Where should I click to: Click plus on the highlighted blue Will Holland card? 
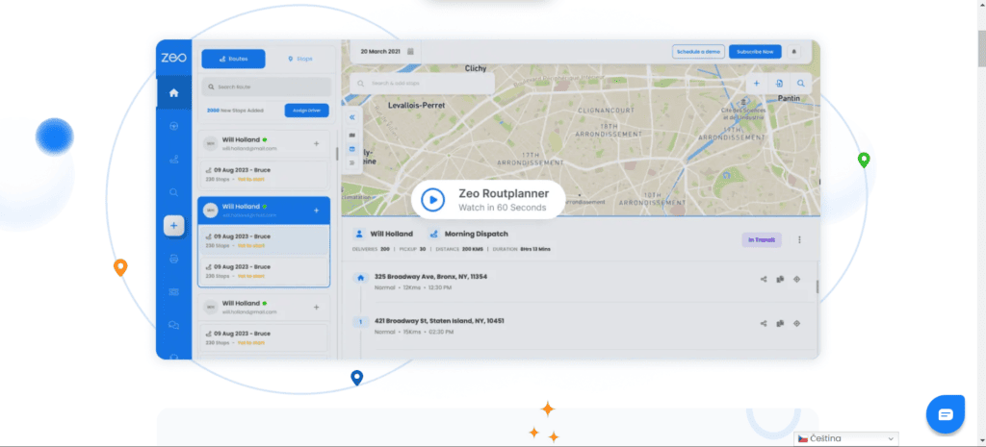point(316,211)
